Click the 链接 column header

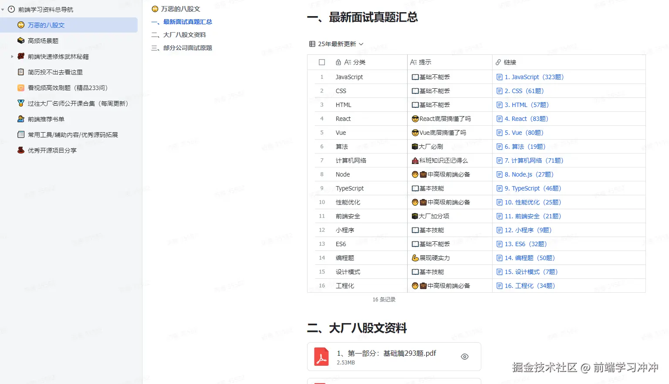(x=569, y=62)
